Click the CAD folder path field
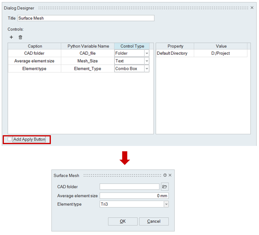The image size is (259, 235). coord(129,187)
